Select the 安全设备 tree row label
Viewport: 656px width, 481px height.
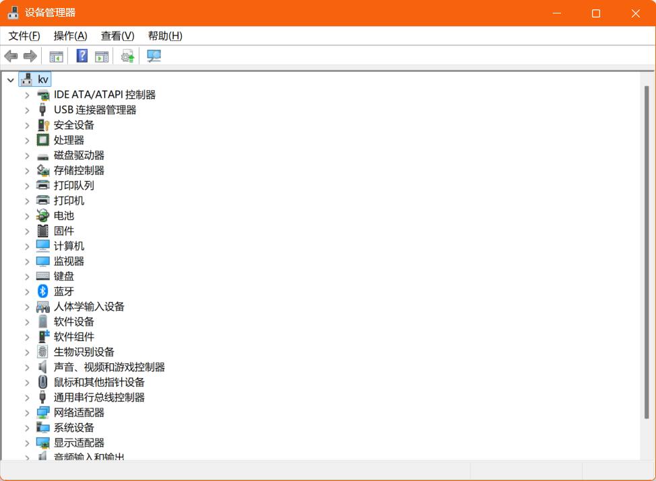click(x=74, y=125)
